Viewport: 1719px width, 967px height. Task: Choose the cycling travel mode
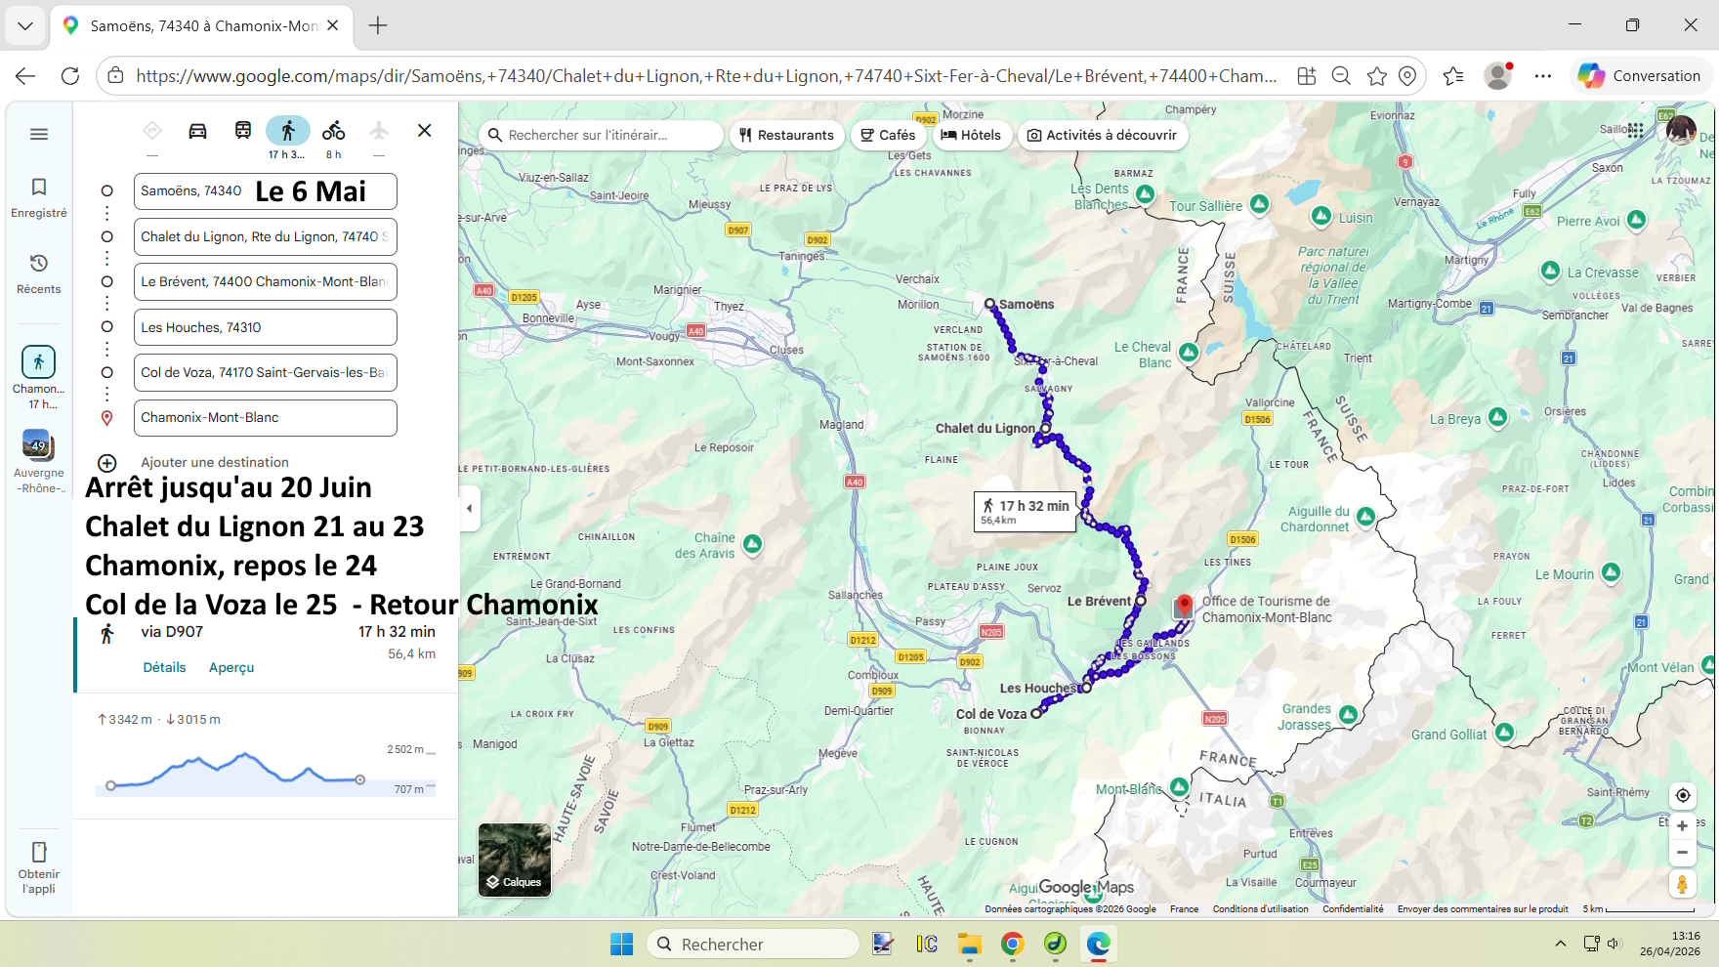(334, 131)
